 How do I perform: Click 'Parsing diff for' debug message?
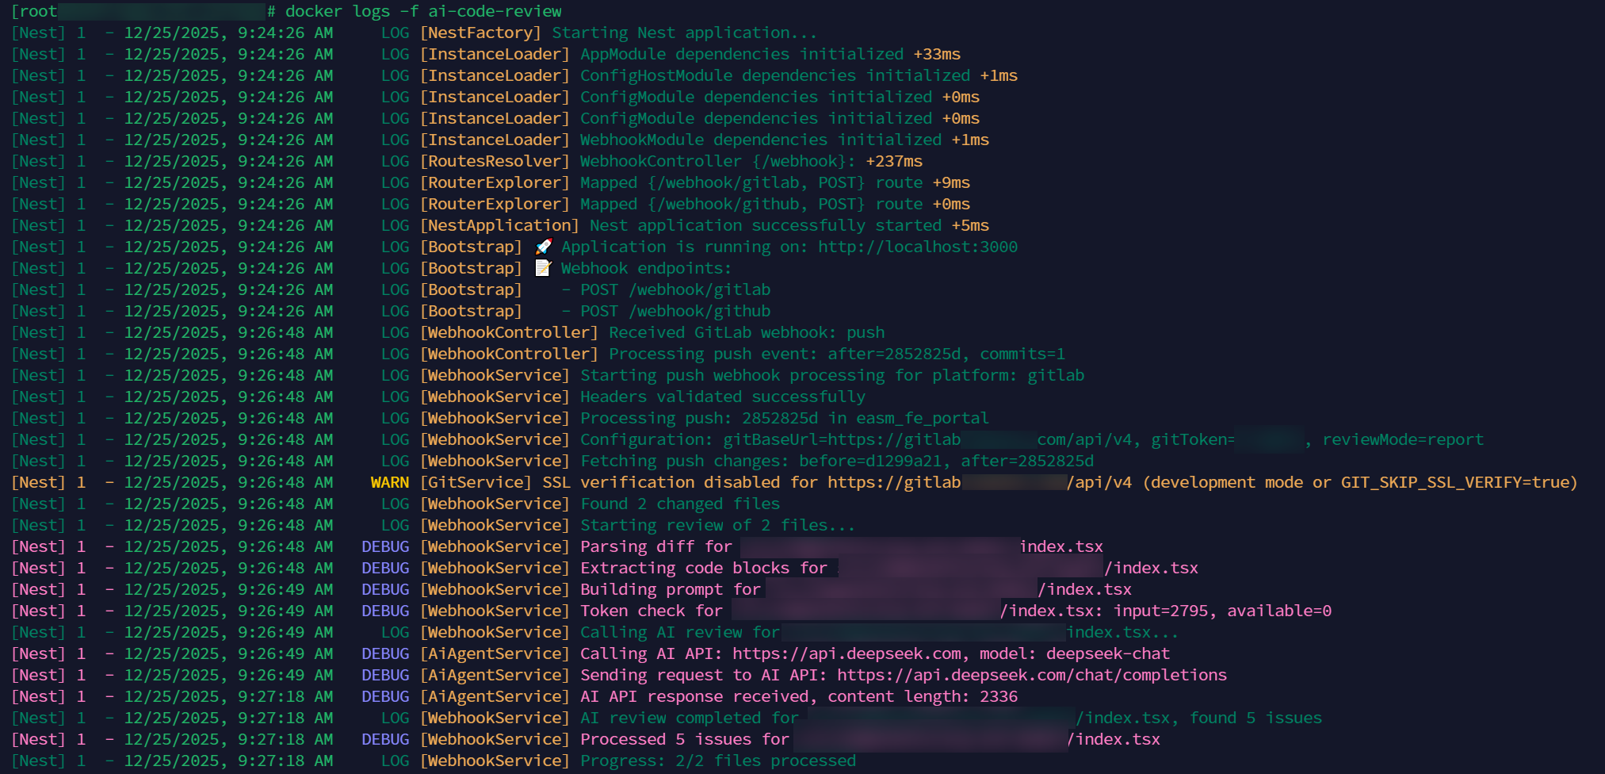656,546
